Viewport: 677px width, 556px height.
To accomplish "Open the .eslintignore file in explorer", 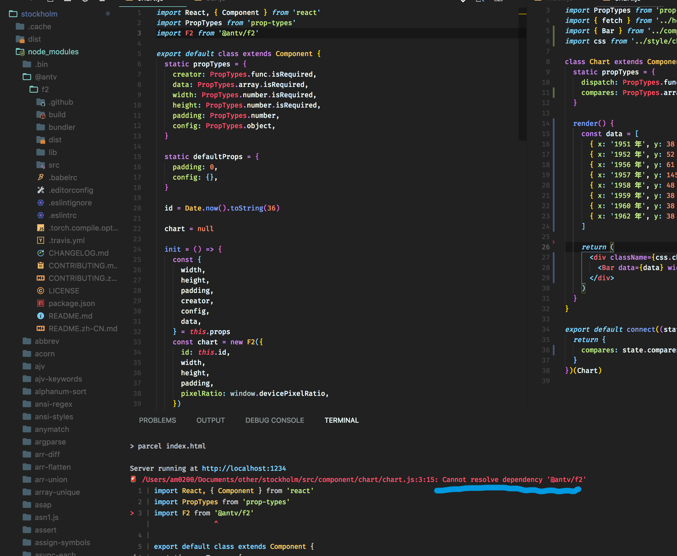I will pyautogui.click(x=70, y=202).
